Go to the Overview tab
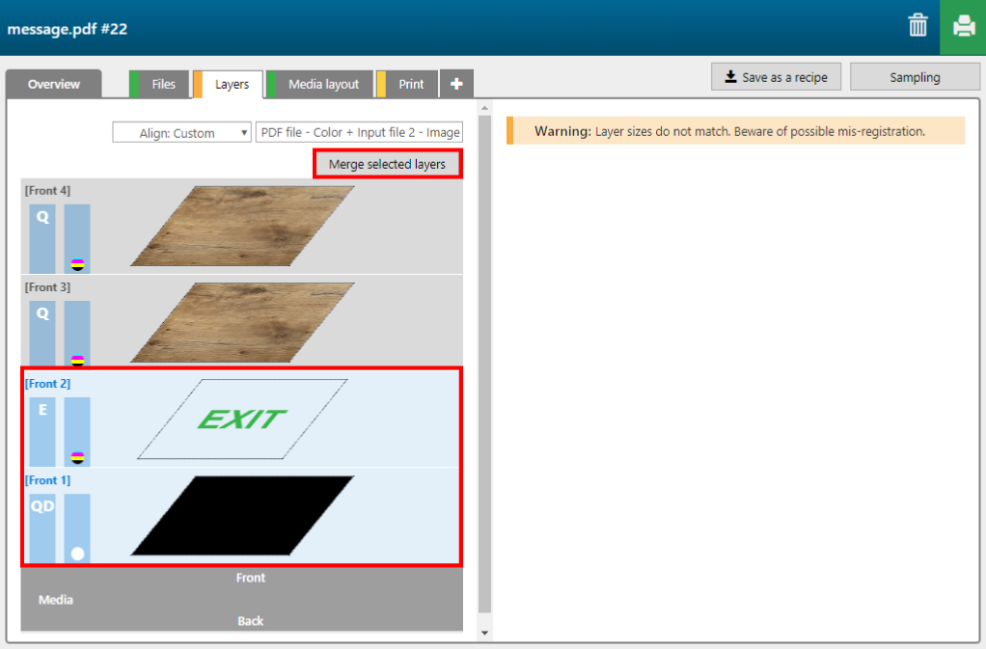 (54, 85)
